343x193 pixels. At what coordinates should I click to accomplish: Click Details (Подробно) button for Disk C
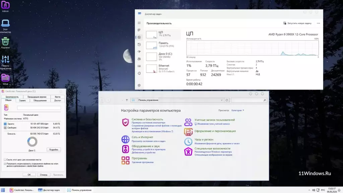[54, 150]
